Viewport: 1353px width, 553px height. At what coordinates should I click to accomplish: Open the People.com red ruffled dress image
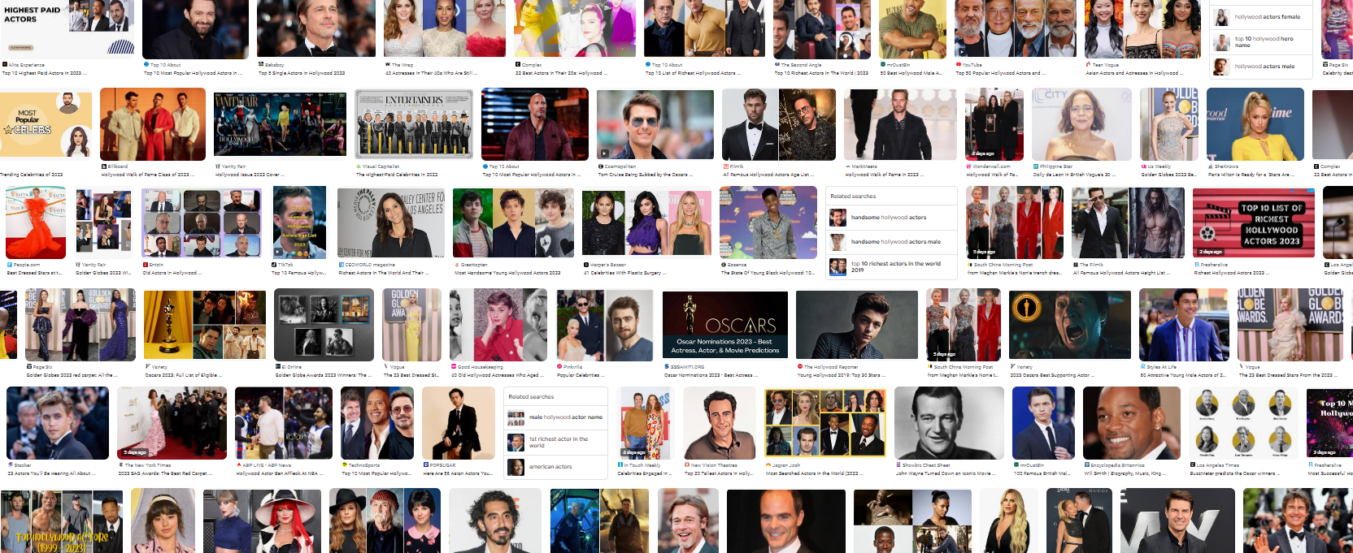[35, 222]
